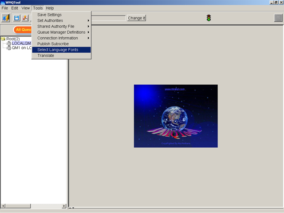Image resolution: width=284 pixels, height=213 pixels.
Task: Click the WMQTool title bar icon
Action: 3,3
